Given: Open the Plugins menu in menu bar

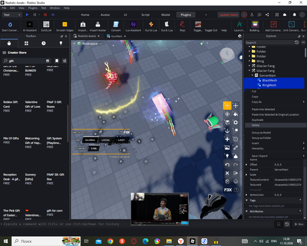Looking at the screenshot, I should (33, 8).
